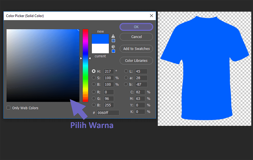Click the S percent field
Screen dimensions: 253x160
[109, 78]
